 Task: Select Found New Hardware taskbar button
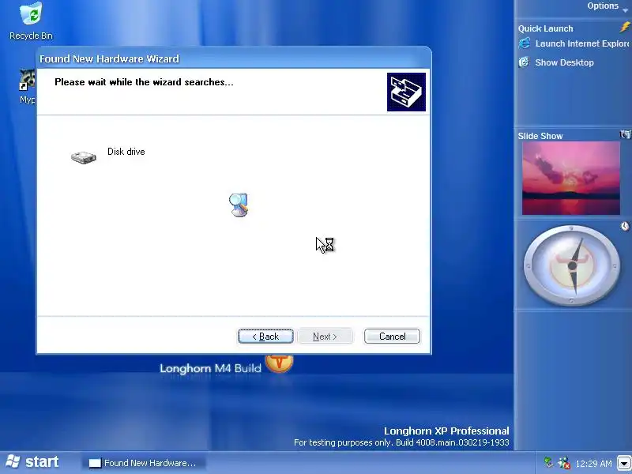pyautogui.click(x=145, y=463)
